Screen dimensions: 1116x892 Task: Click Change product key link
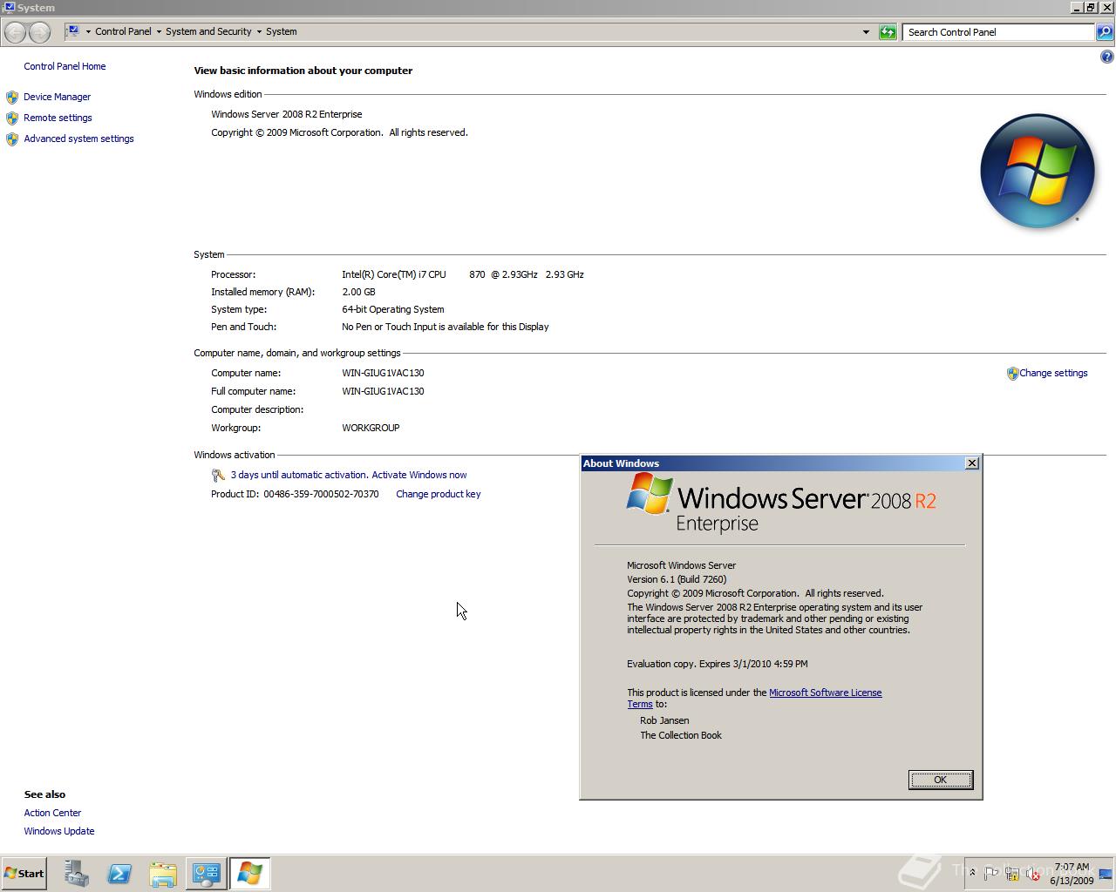(x=438, y=494)
